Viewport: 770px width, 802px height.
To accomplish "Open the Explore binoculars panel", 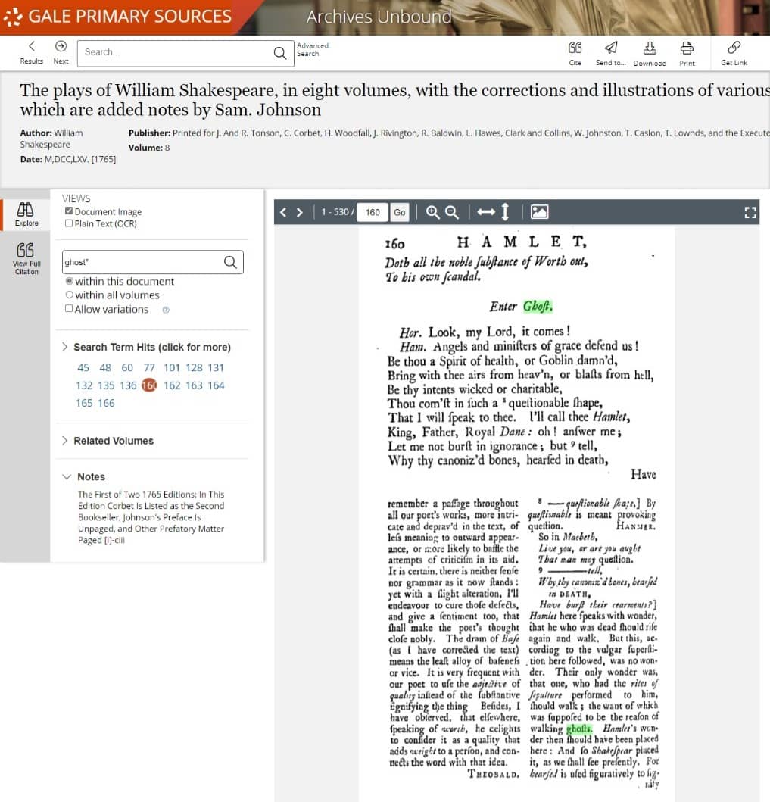I will click(26, 214).
